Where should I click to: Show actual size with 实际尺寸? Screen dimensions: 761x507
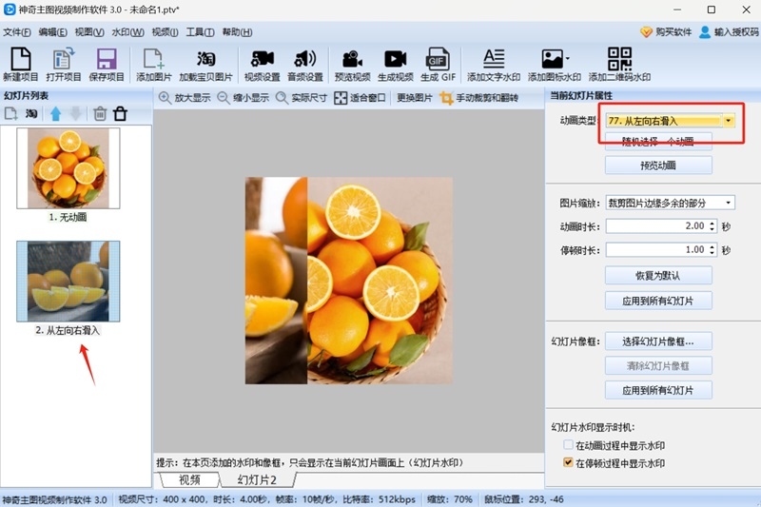(302, 98)
